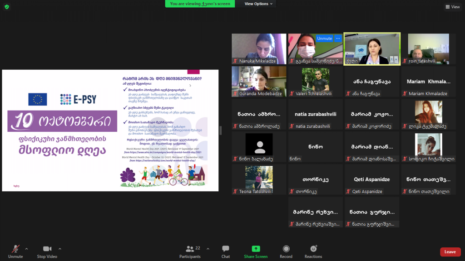465x261 pixels.
Task: Click the nationaltoday.com link on the slide
Action: coord(163,161)
